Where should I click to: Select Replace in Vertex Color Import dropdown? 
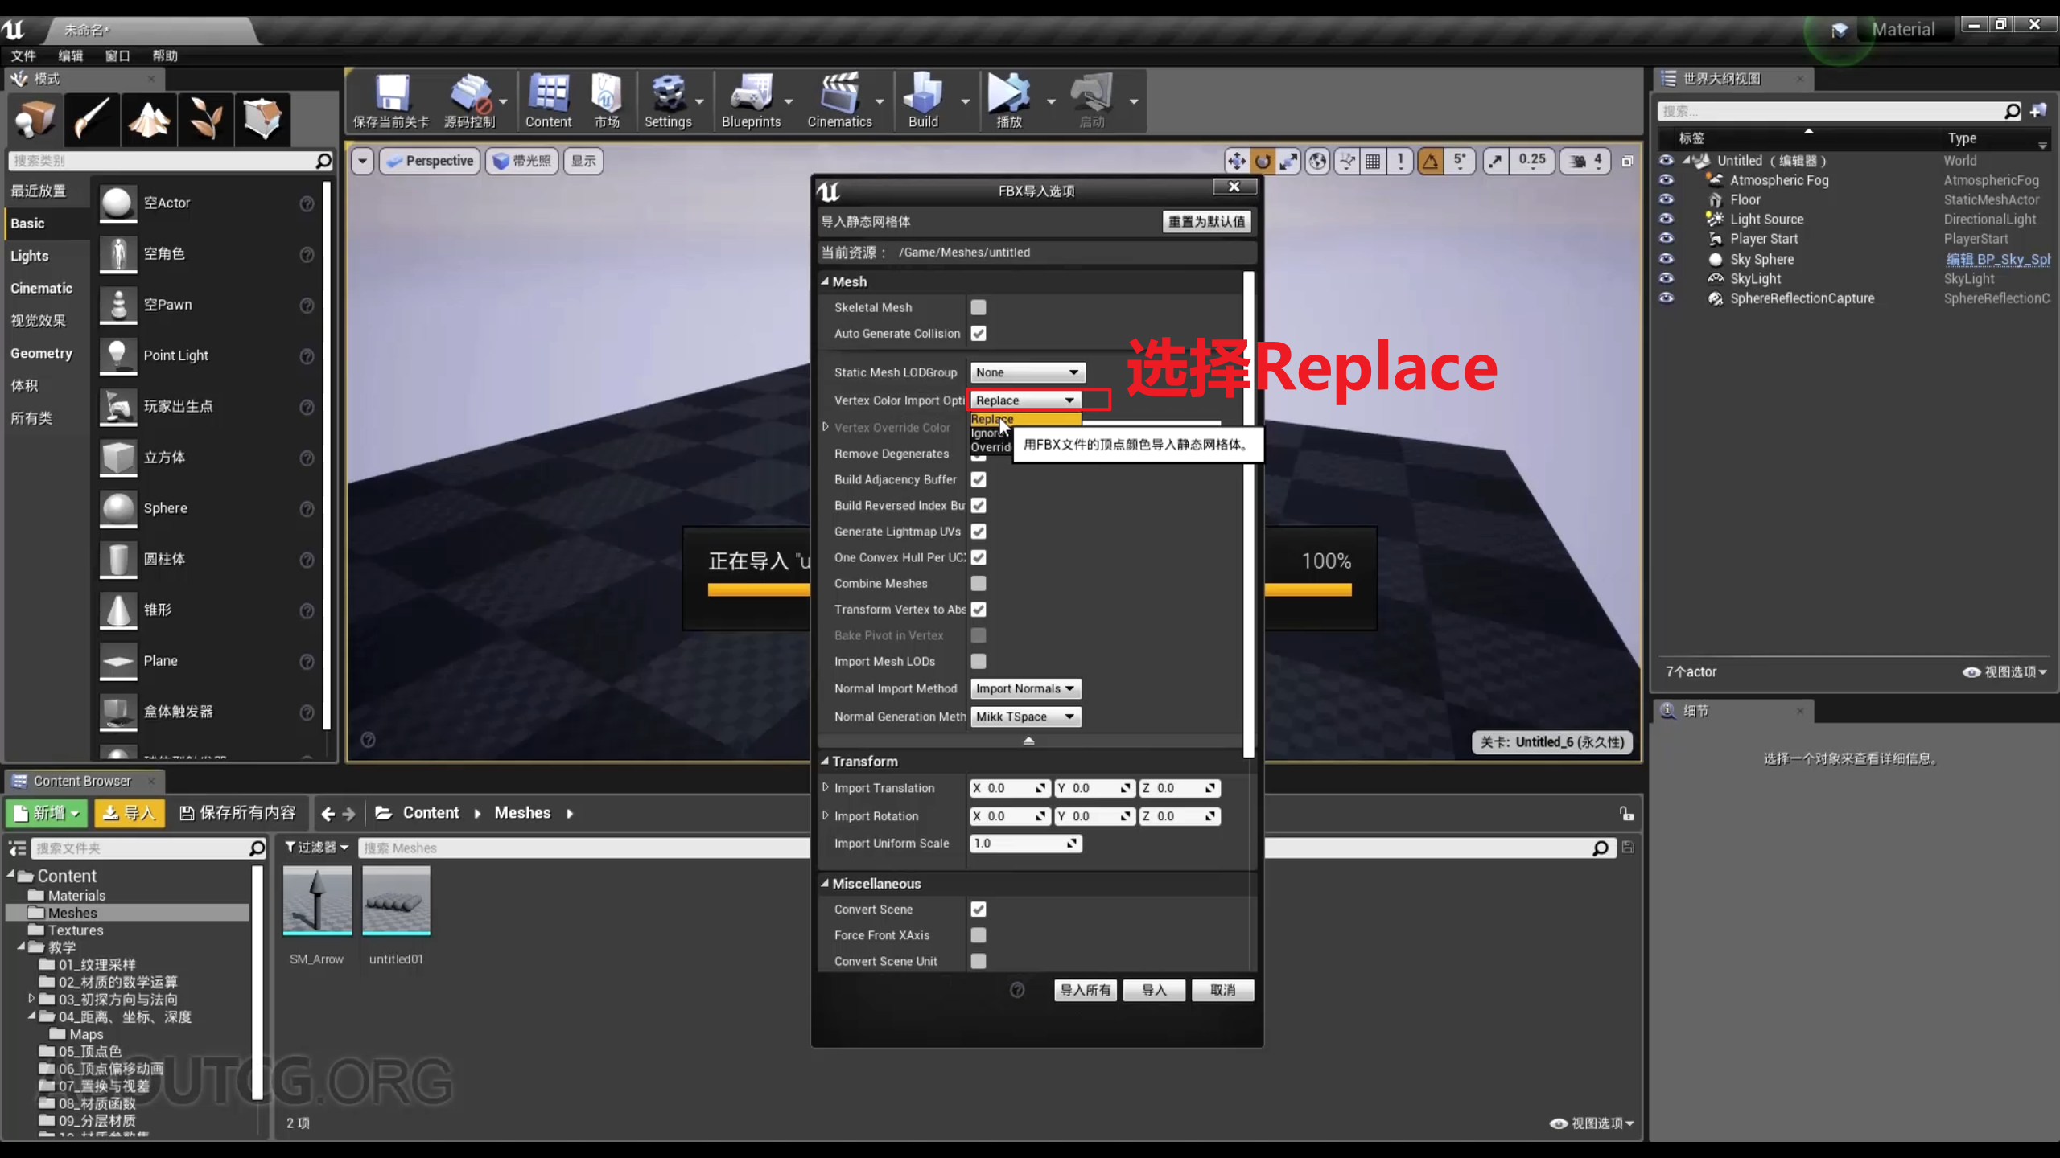pos(991,419)
